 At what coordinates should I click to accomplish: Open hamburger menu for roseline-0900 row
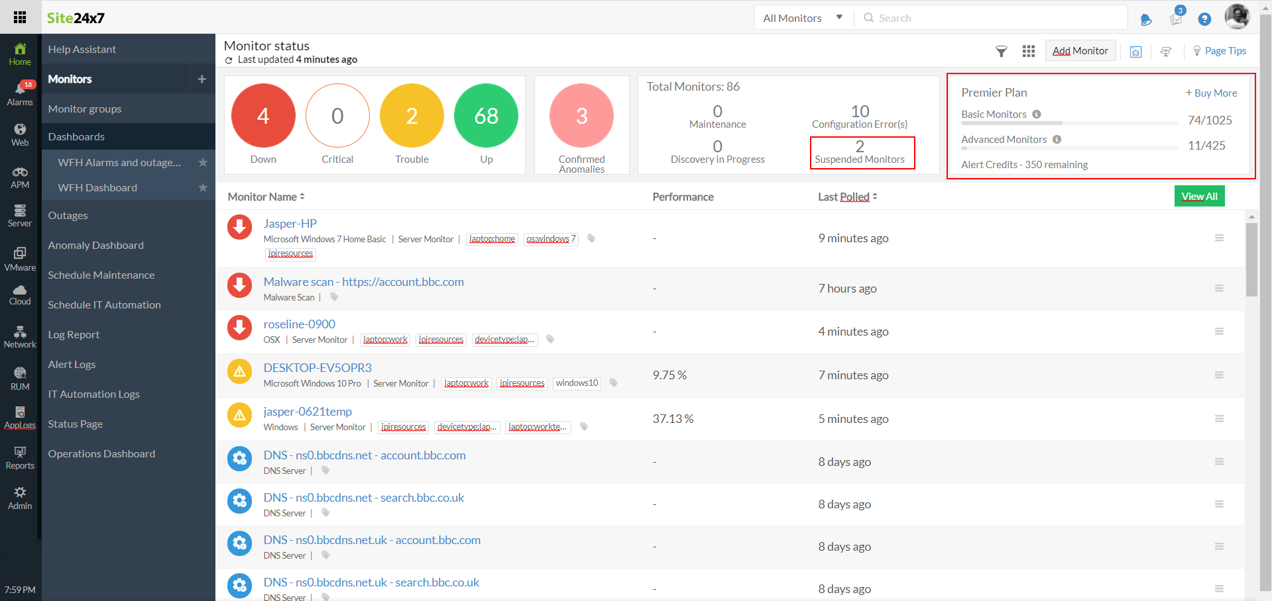click(x=1219, y=331)
